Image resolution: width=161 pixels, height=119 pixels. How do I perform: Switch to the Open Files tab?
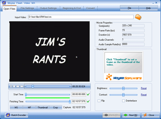9,9
